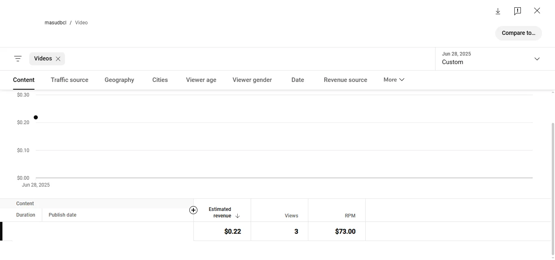555x260 pixels.
Task: Add a metric column with plus icon
Action: click(193, 210)
